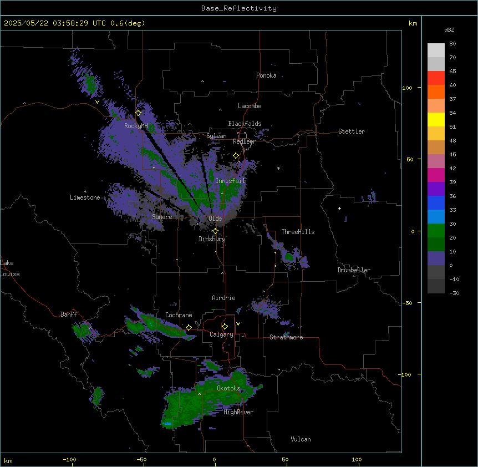Select the violet legend swatch between 39 and 36
The image size is (478, 467).
(x=436, y=189)
